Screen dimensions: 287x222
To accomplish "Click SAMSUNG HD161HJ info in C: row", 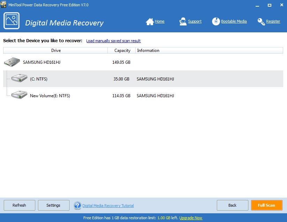I will [155, 79].
